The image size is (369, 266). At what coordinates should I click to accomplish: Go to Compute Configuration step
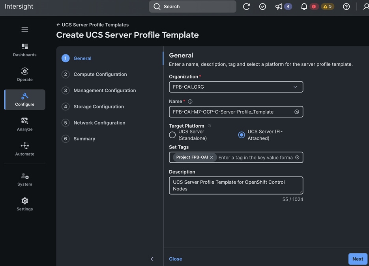point(94,74)
